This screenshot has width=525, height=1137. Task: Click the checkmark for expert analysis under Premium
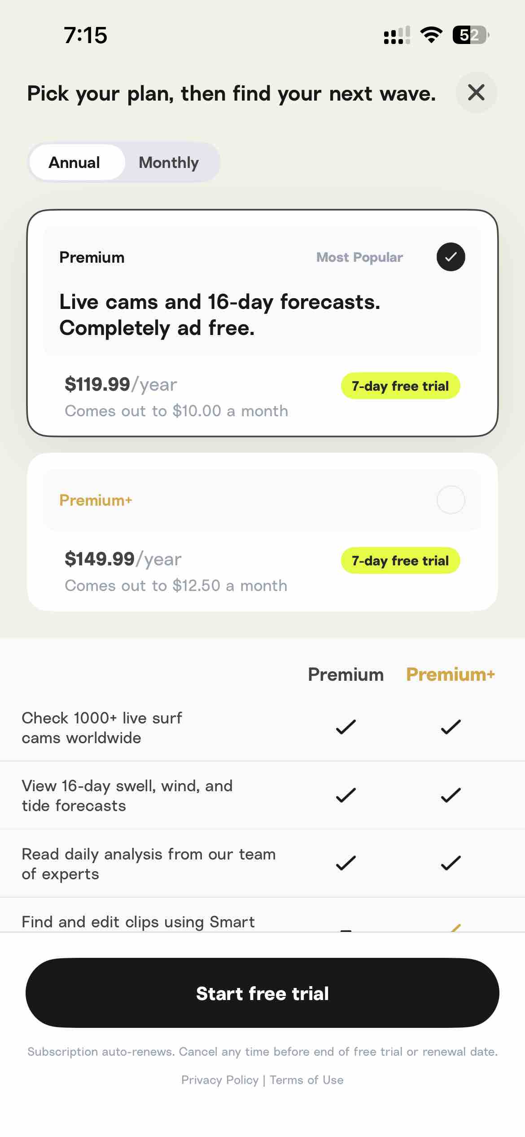click(344, 863)
